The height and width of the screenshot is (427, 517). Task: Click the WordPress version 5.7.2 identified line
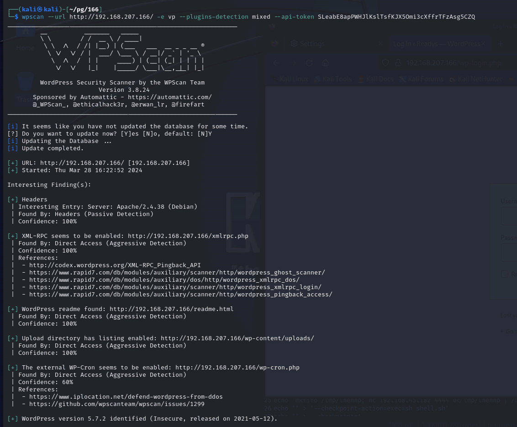click(142, 419)
